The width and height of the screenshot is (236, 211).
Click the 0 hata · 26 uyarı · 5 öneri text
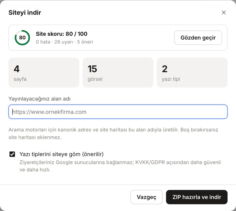(64, 42)
